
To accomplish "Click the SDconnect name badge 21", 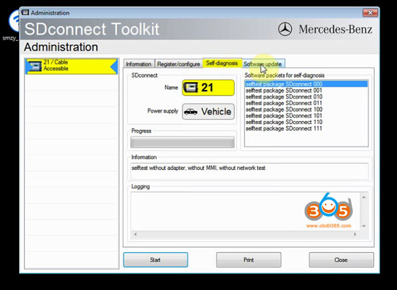I will (208, 88).
